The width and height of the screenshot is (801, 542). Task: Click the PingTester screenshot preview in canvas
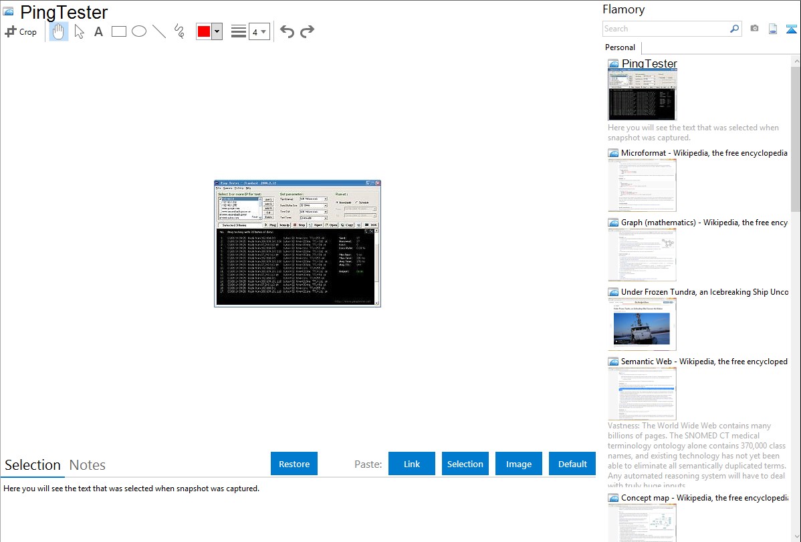pos(298,244)
